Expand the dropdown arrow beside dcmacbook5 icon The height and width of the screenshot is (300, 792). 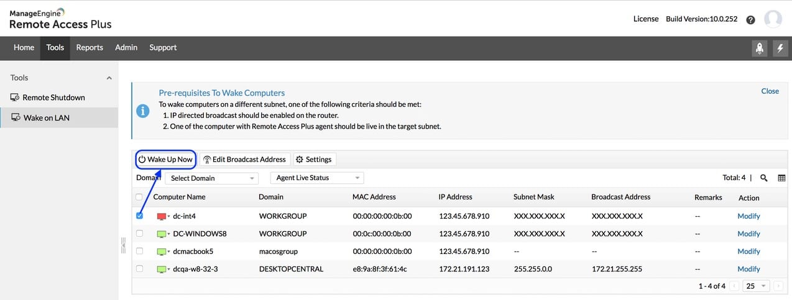(169, 252)
